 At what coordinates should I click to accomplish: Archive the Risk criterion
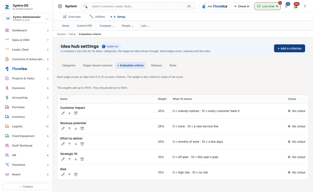(x=76, y=175)
